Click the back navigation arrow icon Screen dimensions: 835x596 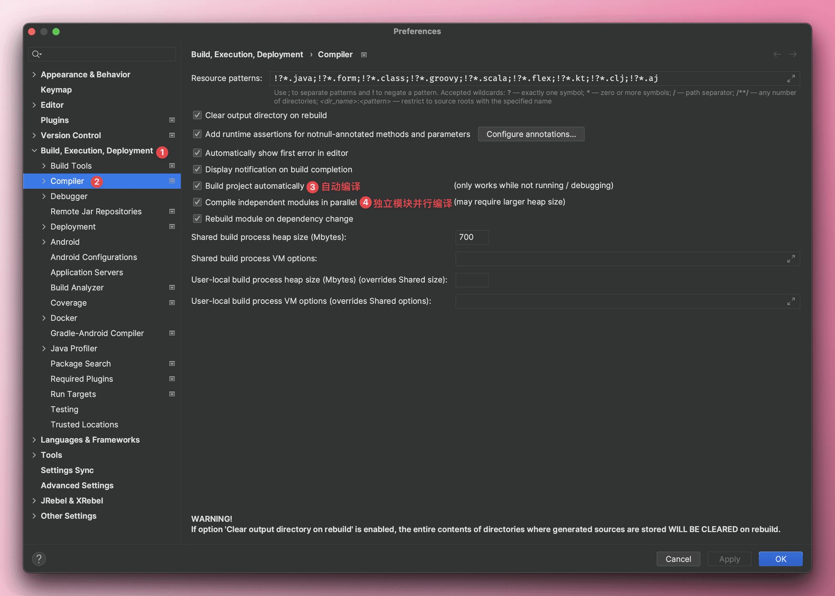pos(777,54)
